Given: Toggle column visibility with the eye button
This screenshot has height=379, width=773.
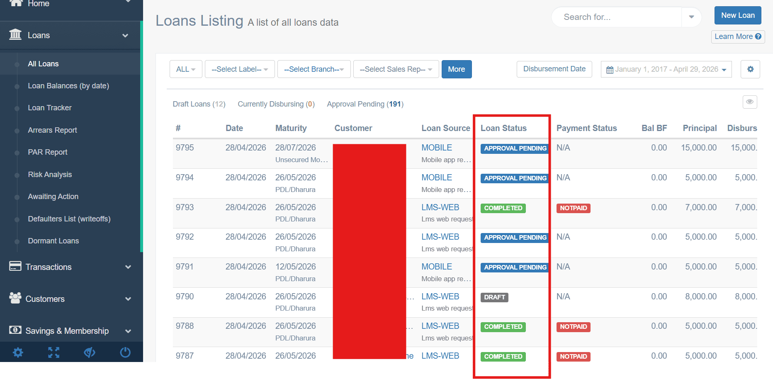Looking at the screenshot, I should pyautogui.click(x=750, y=102).
